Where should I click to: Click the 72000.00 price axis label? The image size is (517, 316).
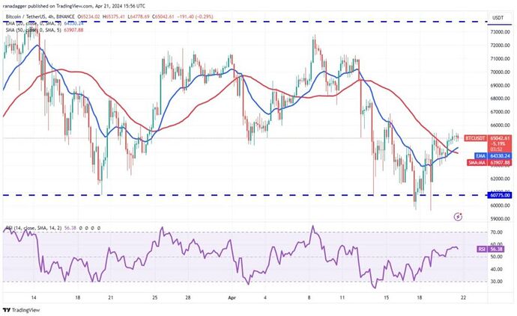(x=500, y=46)
